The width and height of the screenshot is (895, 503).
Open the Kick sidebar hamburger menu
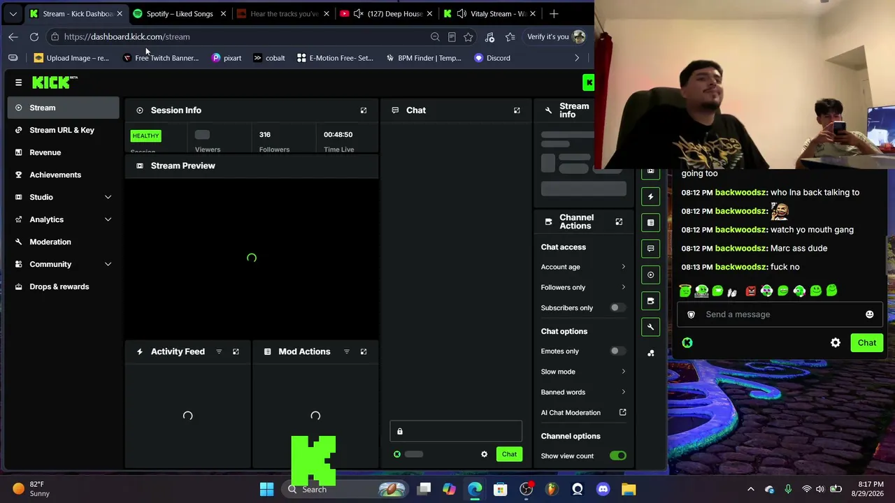[19, 82]
